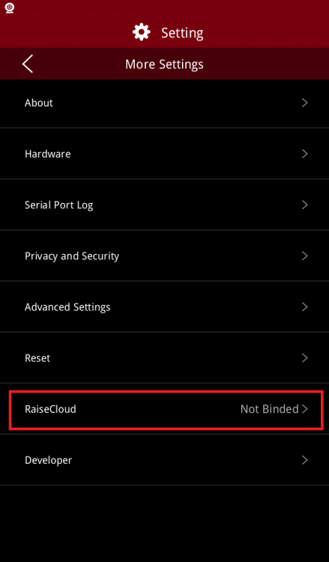
Task: Click the chevron on the About row
Action: (305, 103)
